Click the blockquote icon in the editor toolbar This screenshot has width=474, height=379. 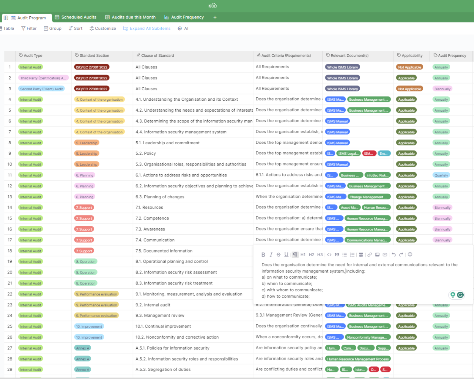[x=337, y=255]
